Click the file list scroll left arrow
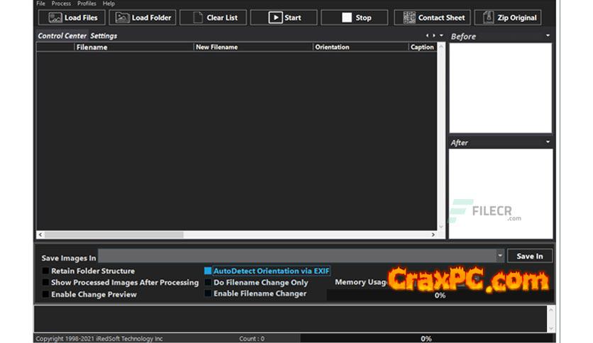Image resolution: width=593 pixels, height=343 pixels. [40, 235]
